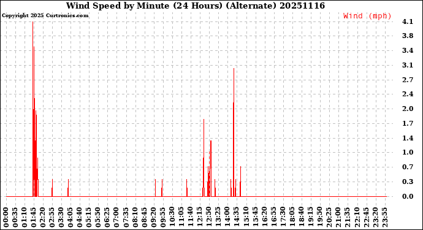Click the 21:35 time axis label
Image resolution: width=423 pixels, height=230 pixels.
point(347,218)
